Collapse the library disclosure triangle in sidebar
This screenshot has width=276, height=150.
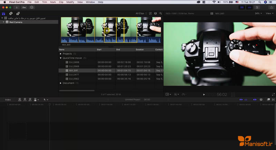tap(2, 18)
